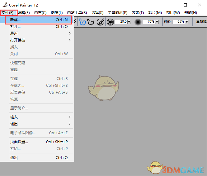Screen dimensions: 207x176
Task: Click the 关闭 menu entry
Action: 37,54
